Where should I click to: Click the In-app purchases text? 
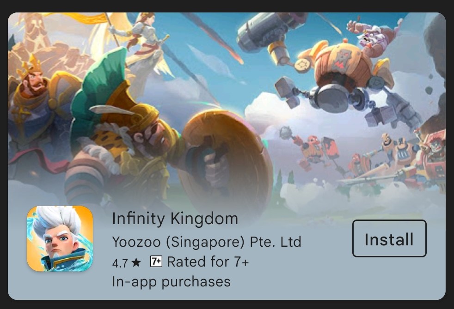pyautogui.click(x=171, y=282)
